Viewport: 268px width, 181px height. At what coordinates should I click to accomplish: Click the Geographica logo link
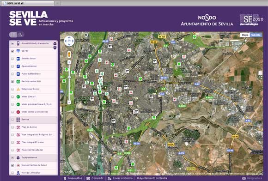point(252,178)
